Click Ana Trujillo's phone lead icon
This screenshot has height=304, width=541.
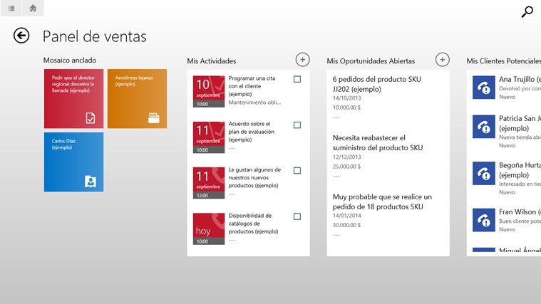pyautogui.click(x=484, y=88)
